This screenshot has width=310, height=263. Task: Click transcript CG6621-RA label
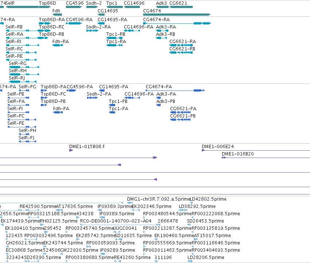coord(183,41)
